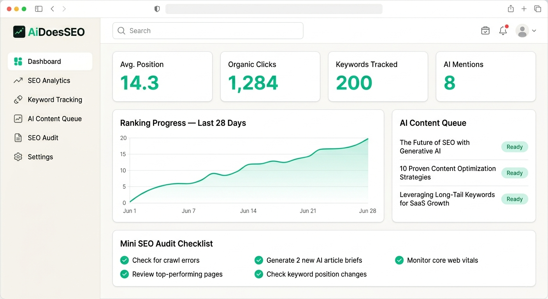The image size is (548, 299).
Task: Open SEO Analytics in sidebar
Action: (50, 81)
